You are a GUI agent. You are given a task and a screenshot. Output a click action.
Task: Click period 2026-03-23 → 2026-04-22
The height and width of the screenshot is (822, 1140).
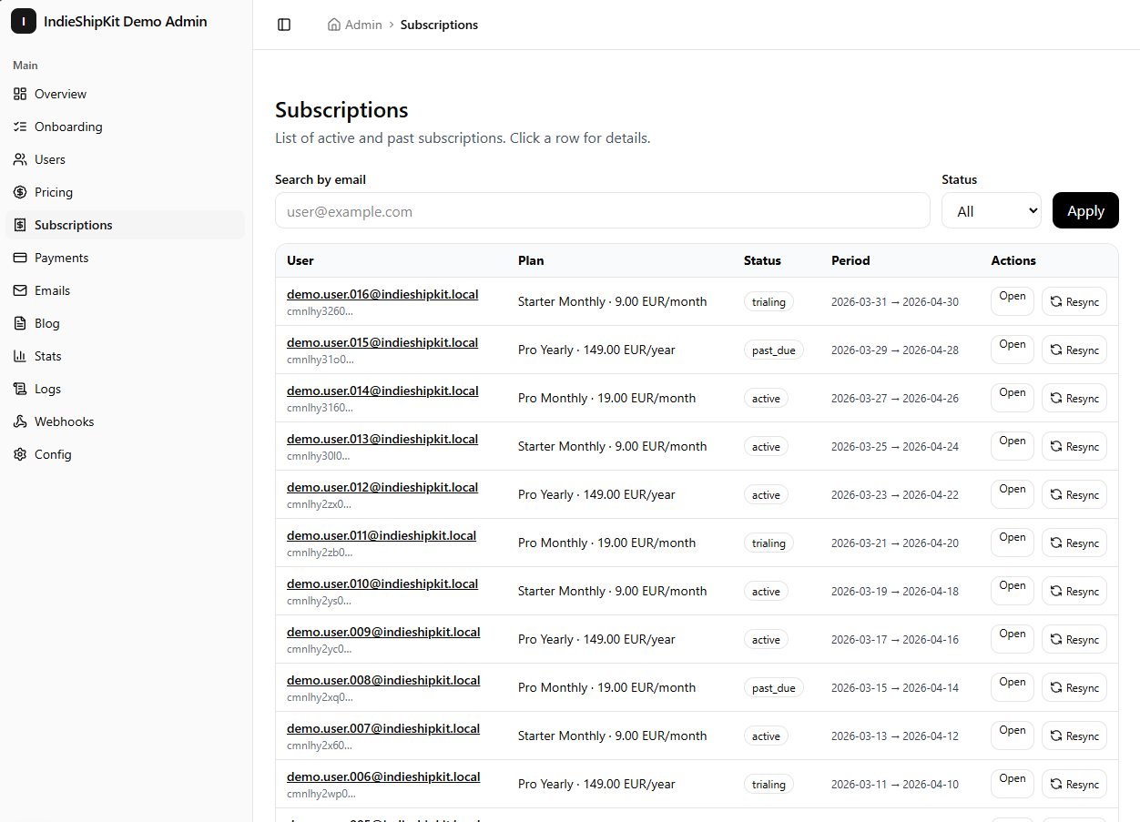point(895,495)
